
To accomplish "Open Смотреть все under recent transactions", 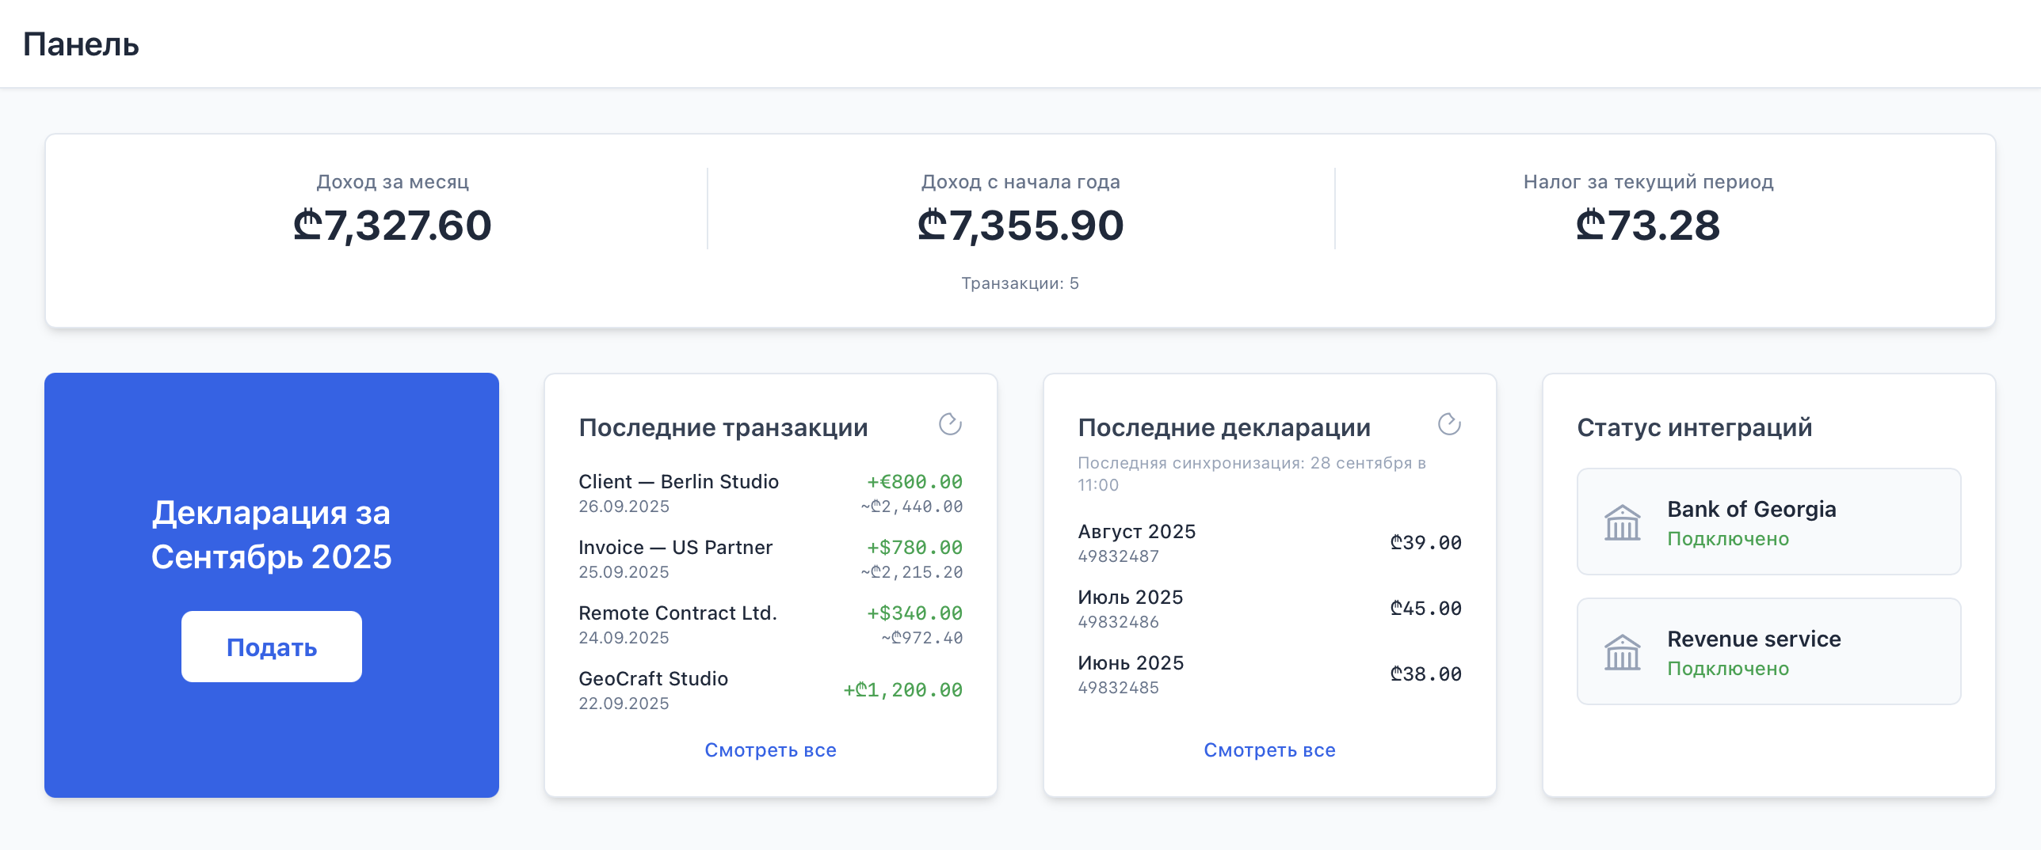I will pos(769,749).
